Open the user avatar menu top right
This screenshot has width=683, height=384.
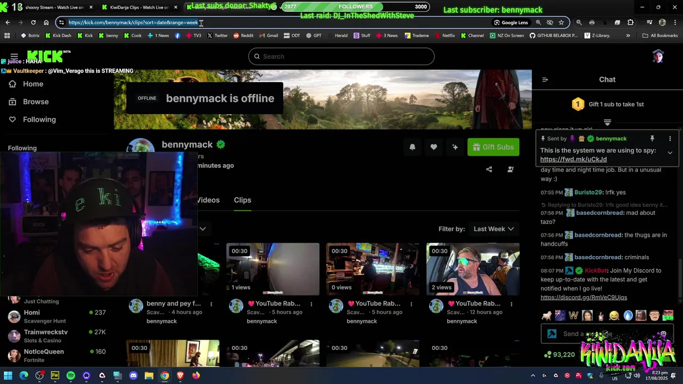point(658,56)
